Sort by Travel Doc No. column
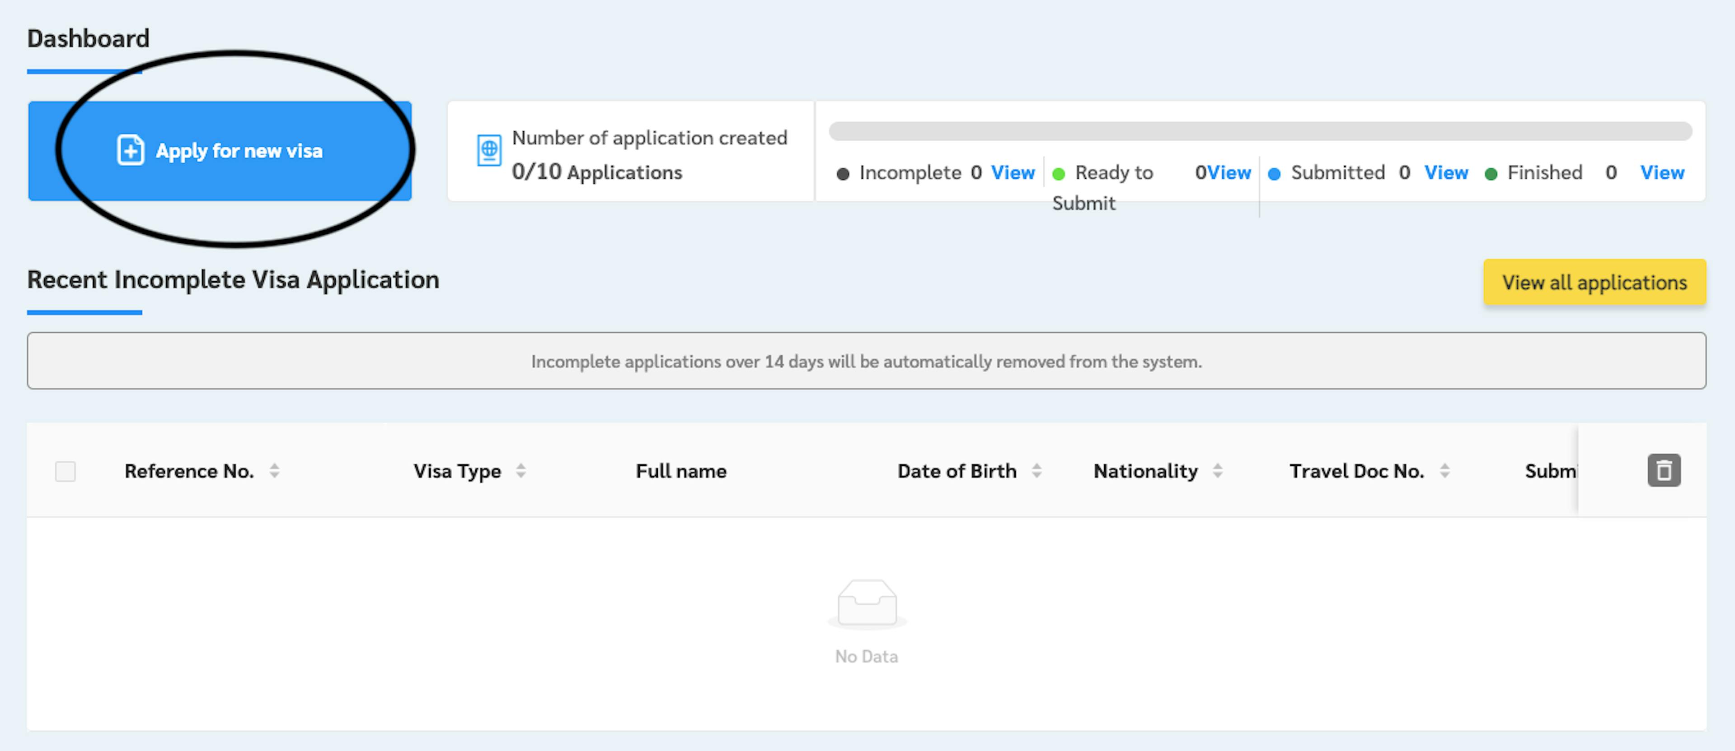The image size is (1735, 751). (x=1445, y=471)
